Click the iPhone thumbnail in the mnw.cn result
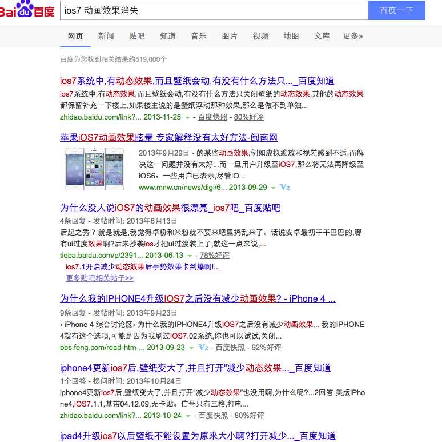 (94, 169)
